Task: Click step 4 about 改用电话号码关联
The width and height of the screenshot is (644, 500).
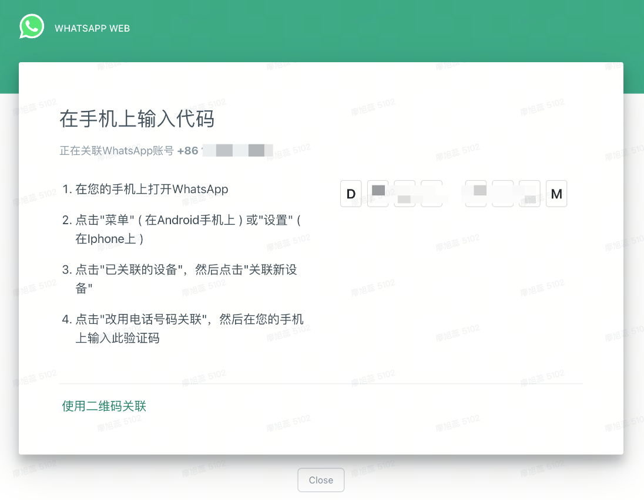Action: 183,329
